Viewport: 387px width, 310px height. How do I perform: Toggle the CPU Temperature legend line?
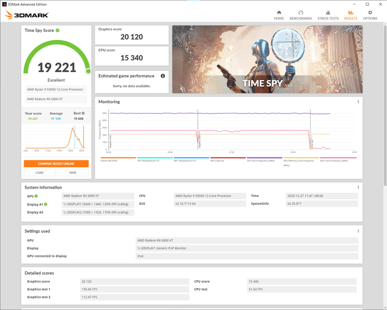[x=155, y=158]
